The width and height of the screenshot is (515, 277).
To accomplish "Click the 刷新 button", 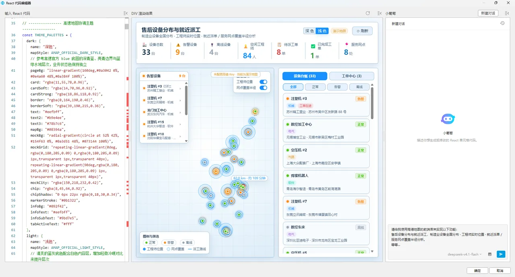I will click(362, 31).
